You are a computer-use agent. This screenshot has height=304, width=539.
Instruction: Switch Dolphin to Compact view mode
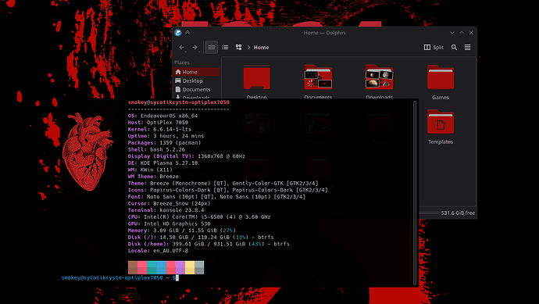pyautogui.click(x=225, y=48)
